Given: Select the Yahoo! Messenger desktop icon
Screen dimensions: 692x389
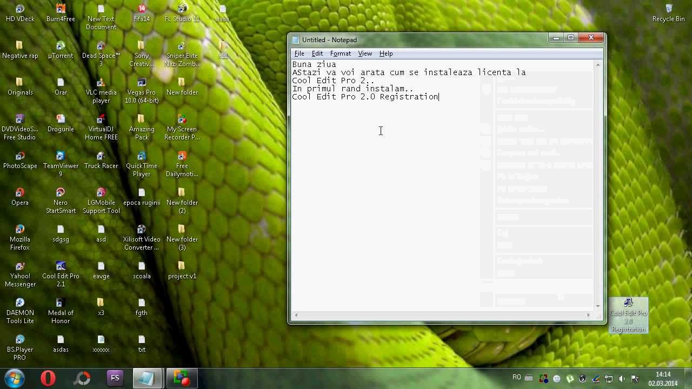Looking at the screenshot, I should (20, 274).
